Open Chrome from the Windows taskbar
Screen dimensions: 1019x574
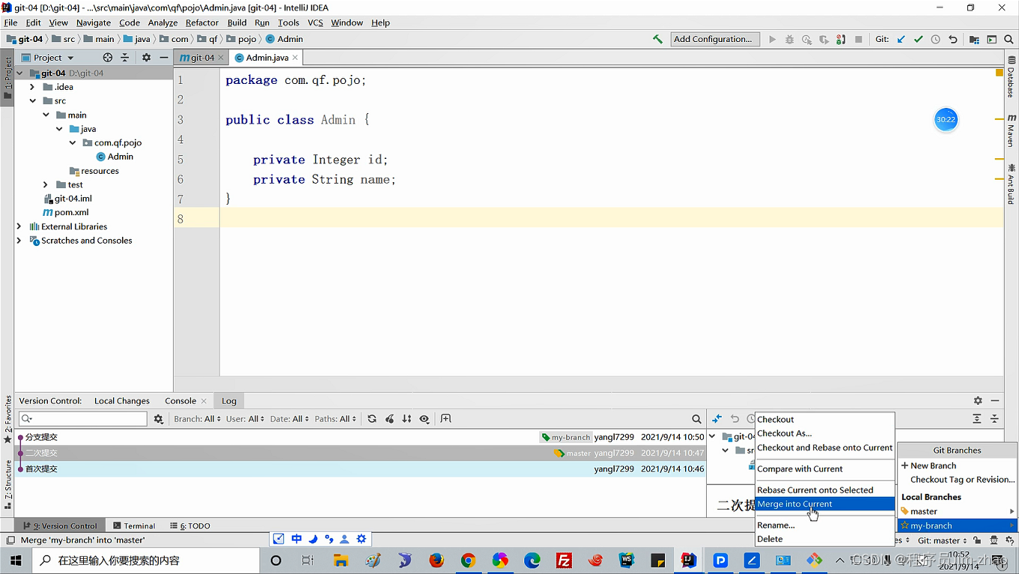468,560
